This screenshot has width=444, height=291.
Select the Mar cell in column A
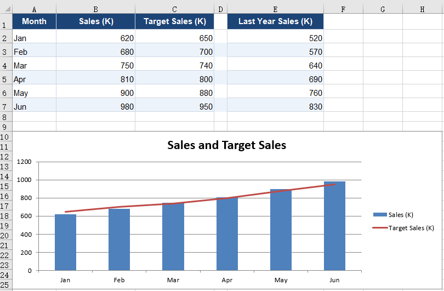click(35, 64)
